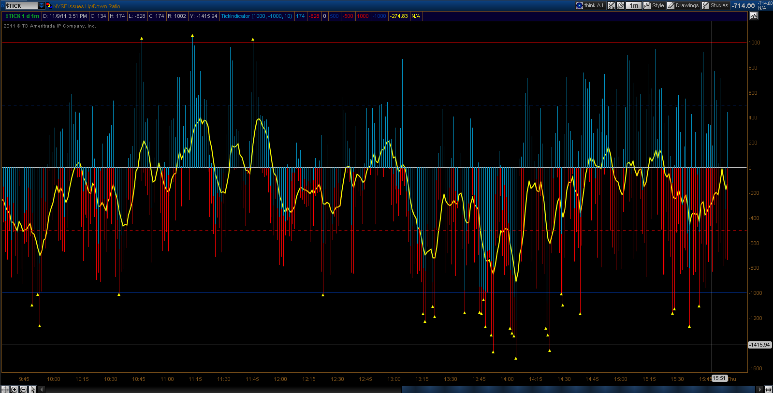773x393 pixels.
Task: Open the symbol dropdown arrow beside $TICK
Action: (41, 6)
